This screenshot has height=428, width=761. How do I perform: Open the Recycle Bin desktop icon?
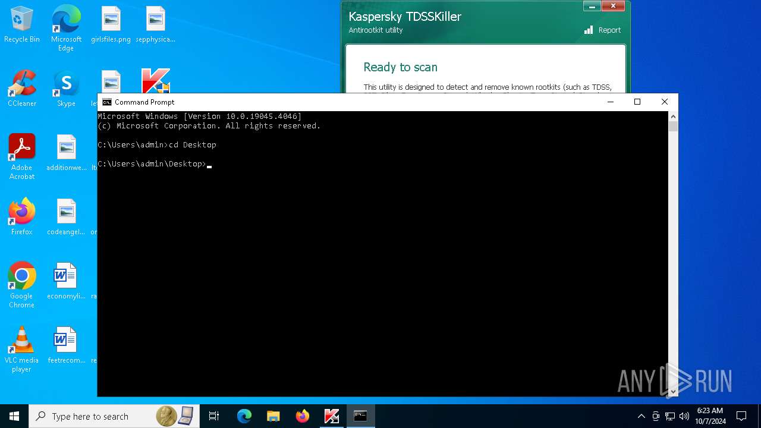22,24
